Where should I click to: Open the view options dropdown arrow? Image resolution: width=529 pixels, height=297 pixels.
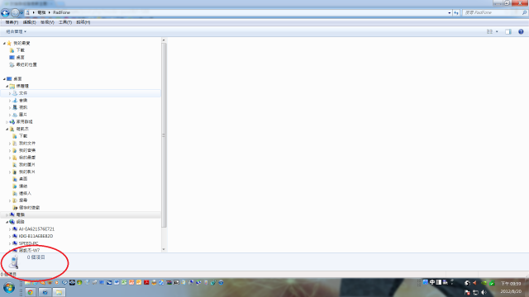pyautogui.click(x=497, y=31)
